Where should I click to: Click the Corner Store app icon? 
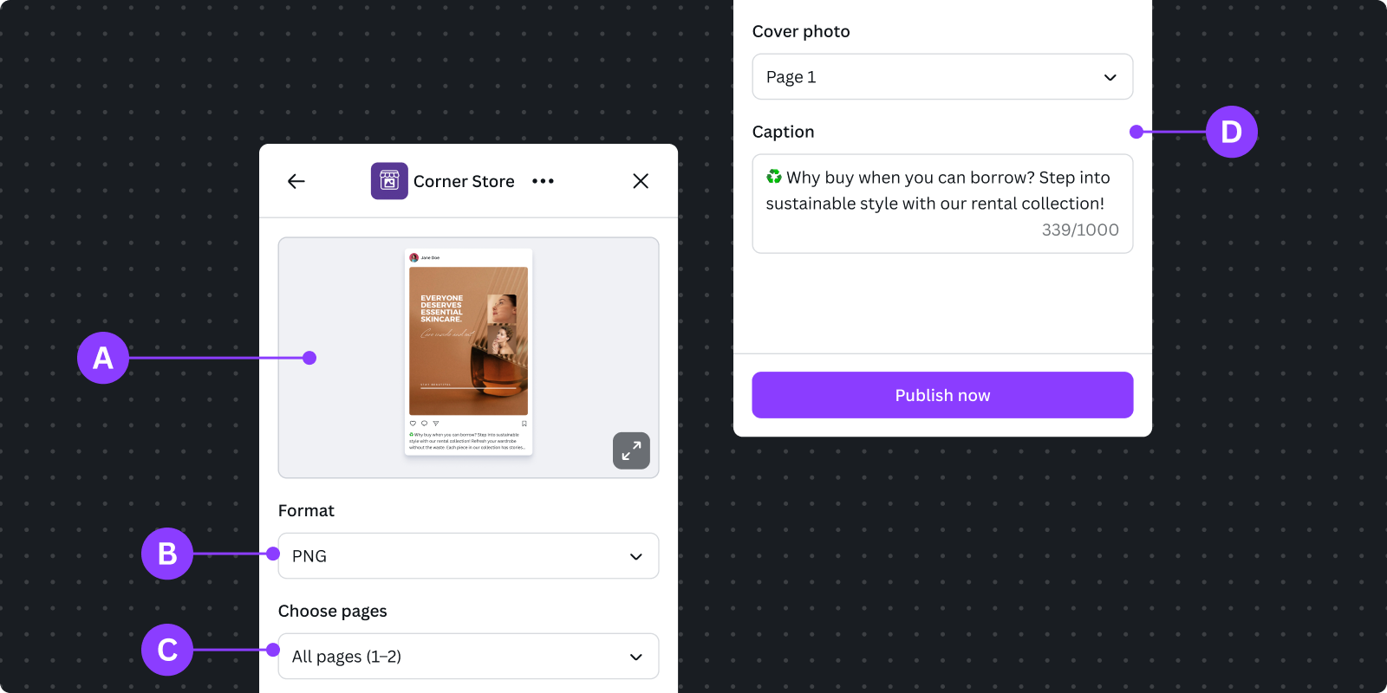389,181
